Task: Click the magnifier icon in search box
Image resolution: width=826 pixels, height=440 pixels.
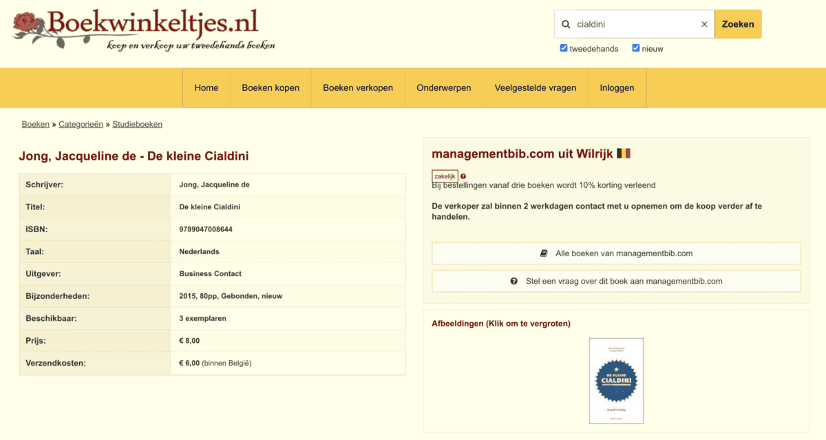Action: tap(566, 24)
